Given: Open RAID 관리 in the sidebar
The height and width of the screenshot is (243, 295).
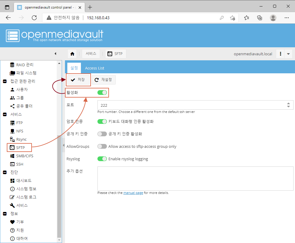Looking at the screenshot, I should click(22, 65).
